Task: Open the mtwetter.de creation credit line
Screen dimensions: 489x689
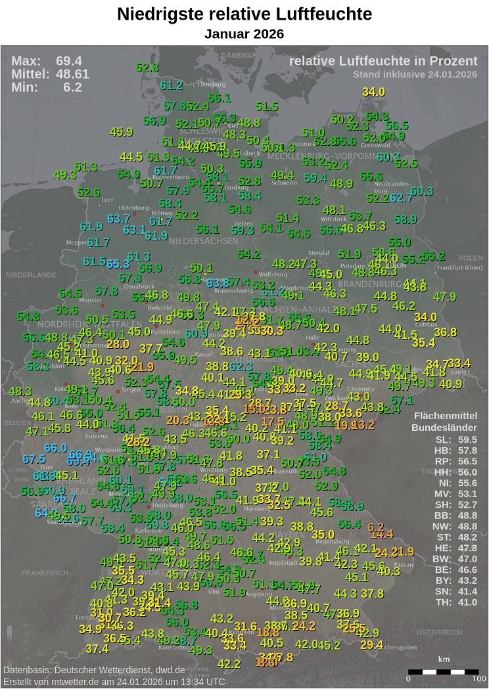Action: (114, 682)
